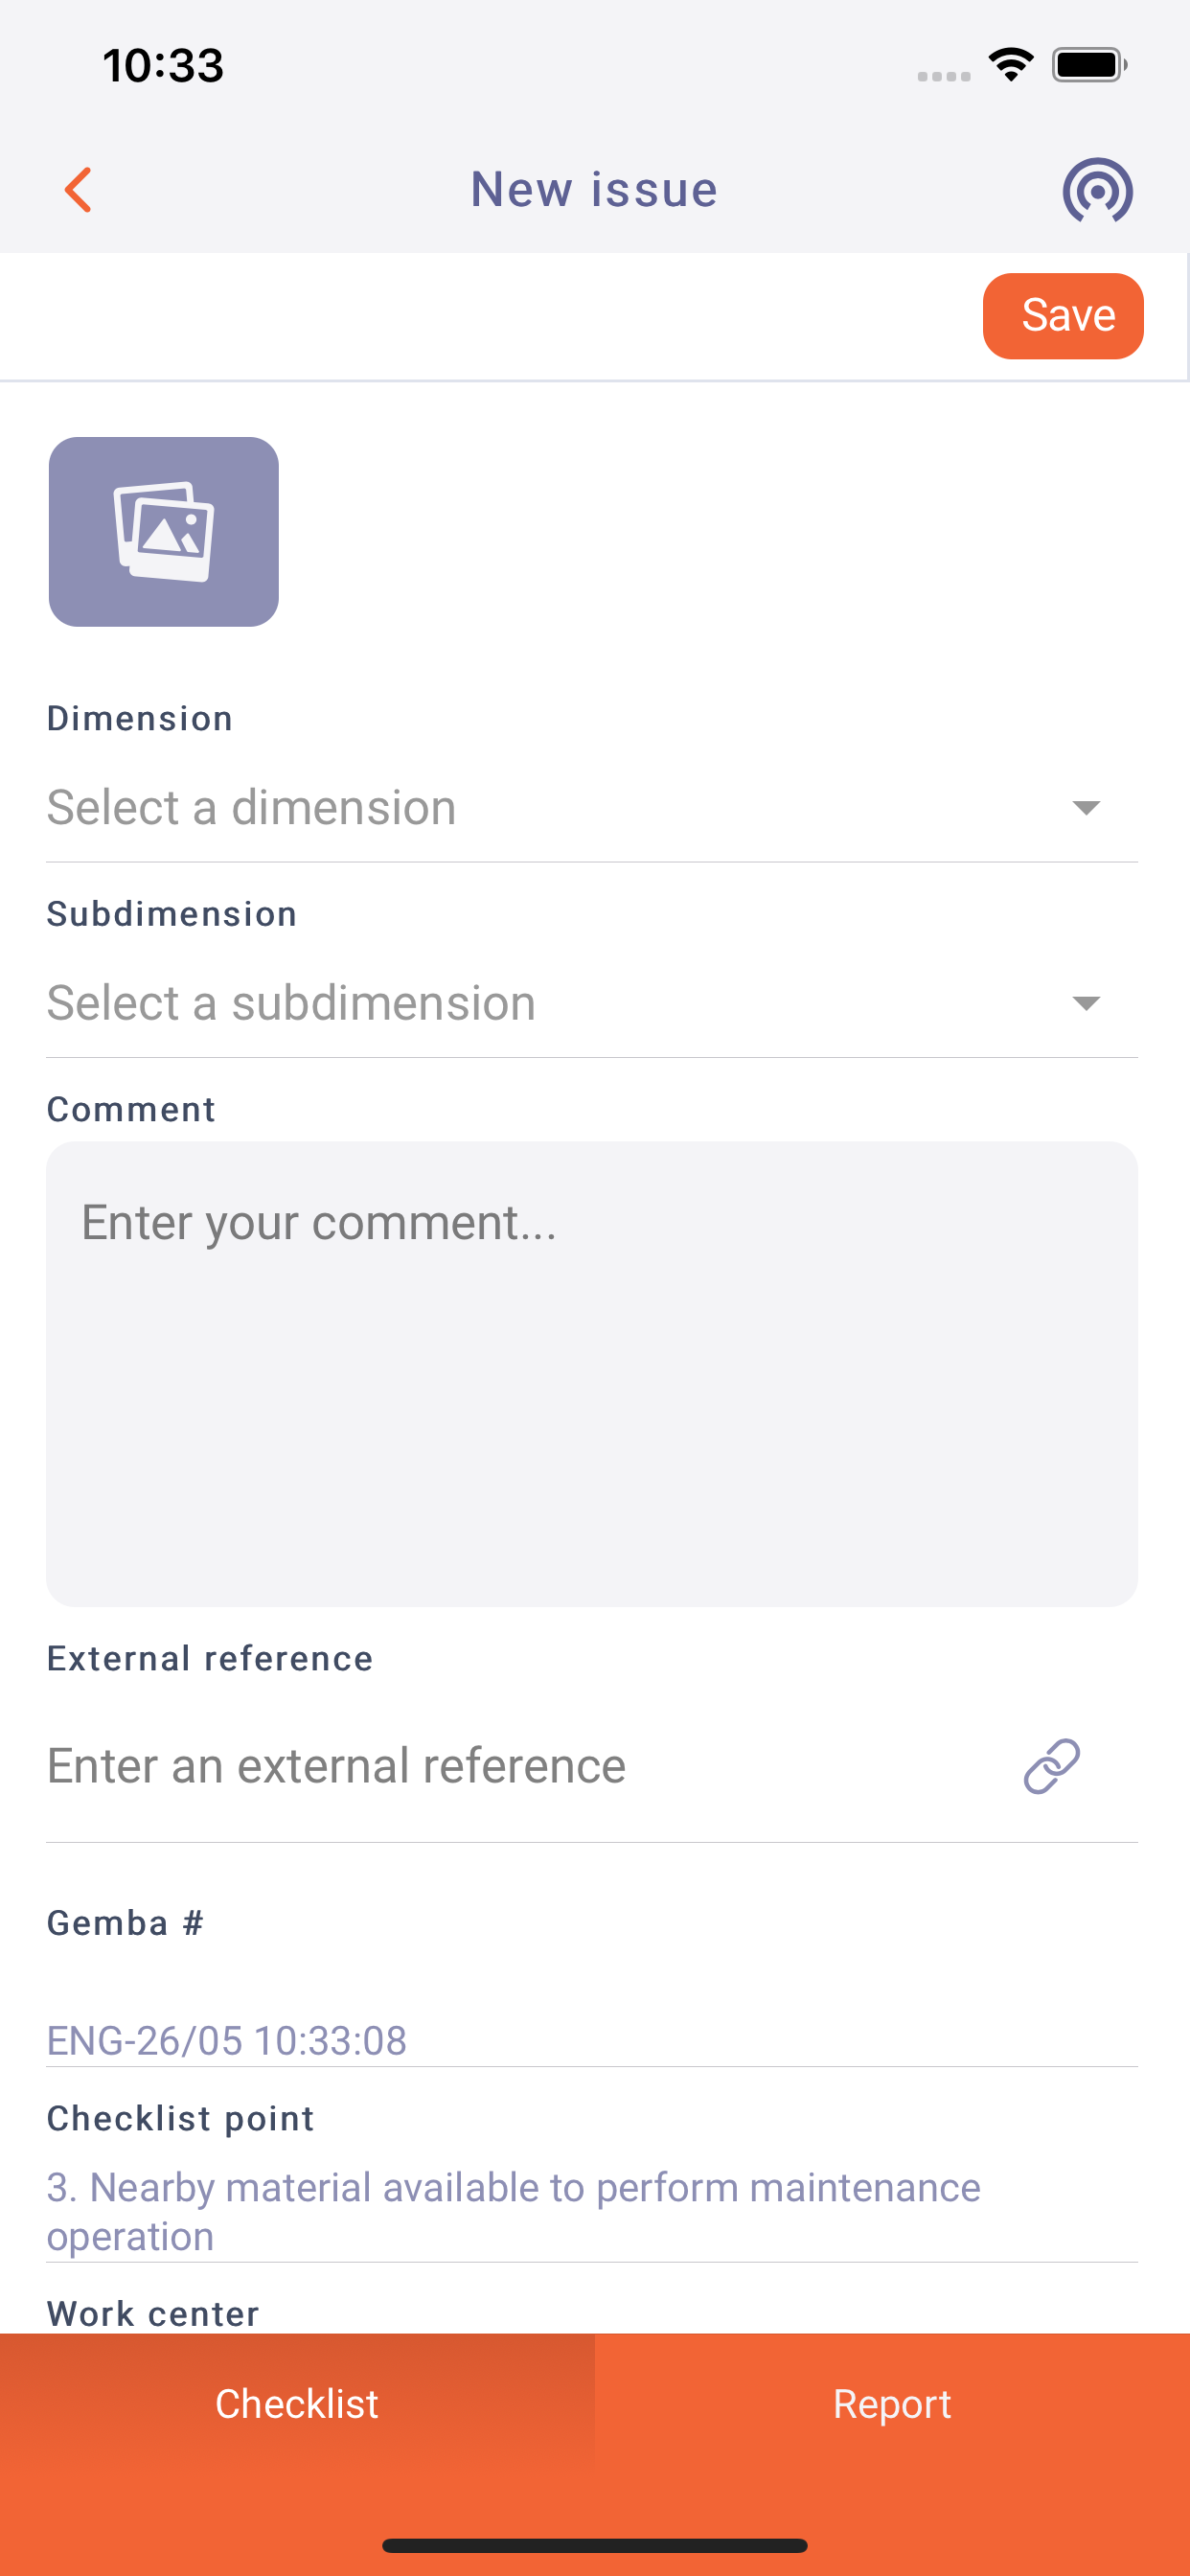Tap the Wi-Fi status icon

[x=1011, y=65]
